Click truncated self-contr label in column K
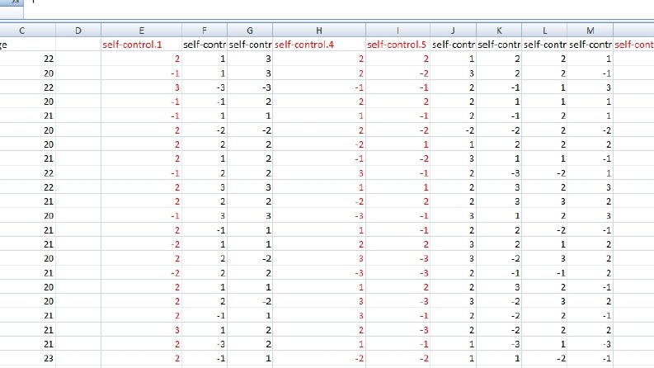This screenshot has width=654, height=368. pyautogui.click(x=499, y=45)
